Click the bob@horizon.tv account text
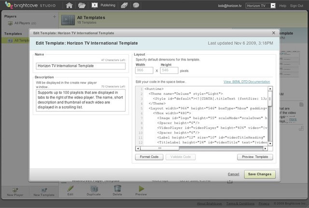The image size is (309, 208). click(230, 6)
